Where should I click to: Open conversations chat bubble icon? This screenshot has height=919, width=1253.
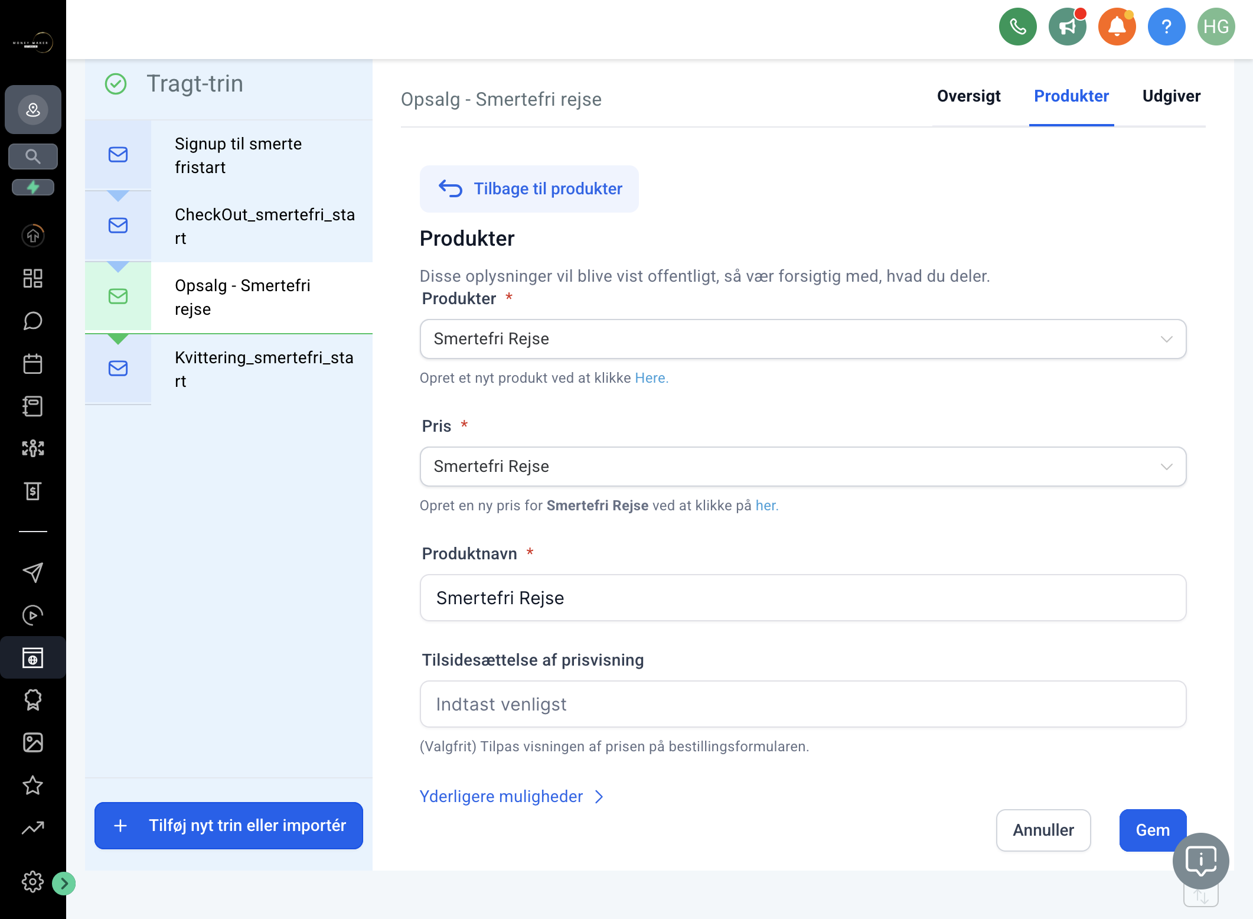(x=33, y=321)
